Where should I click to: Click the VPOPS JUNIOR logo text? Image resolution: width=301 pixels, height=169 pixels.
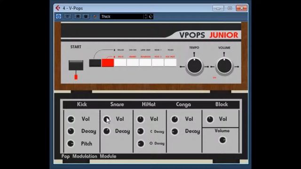pyautogui.click(x=209, y=35)
